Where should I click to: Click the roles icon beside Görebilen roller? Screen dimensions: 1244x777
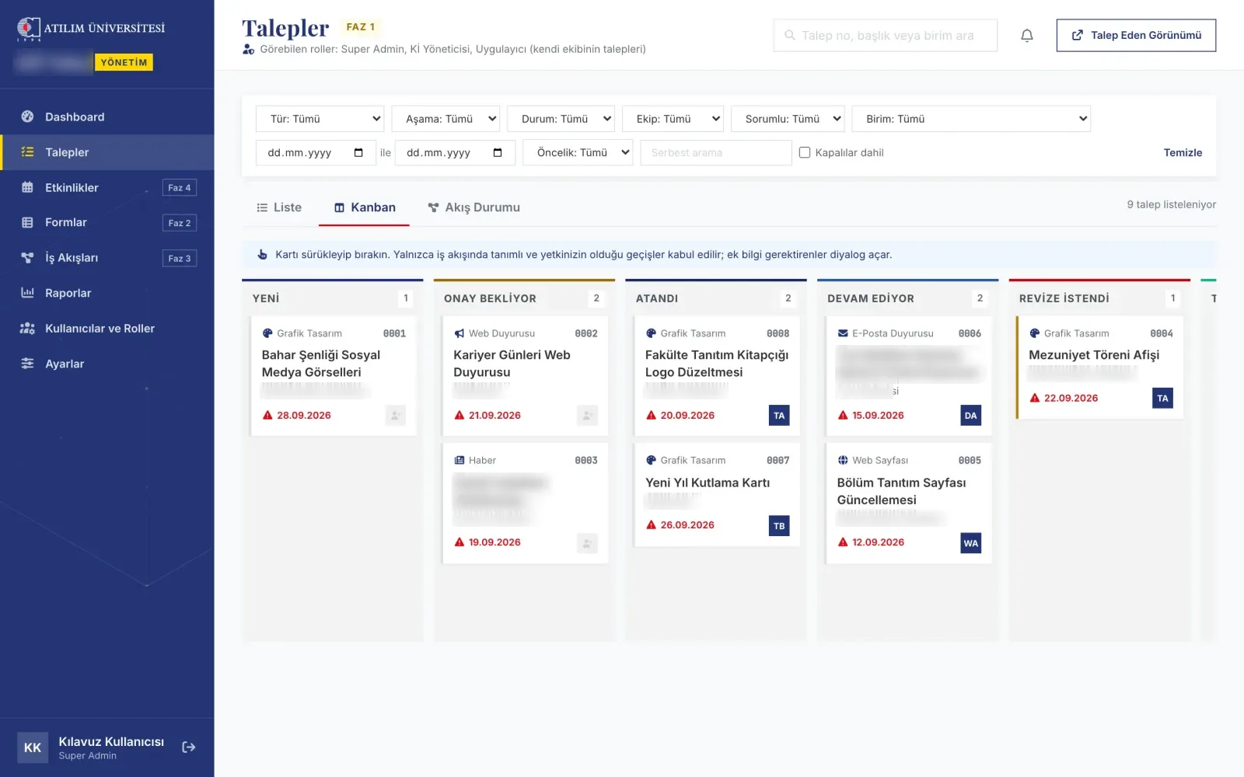click(x=249, y=49)
